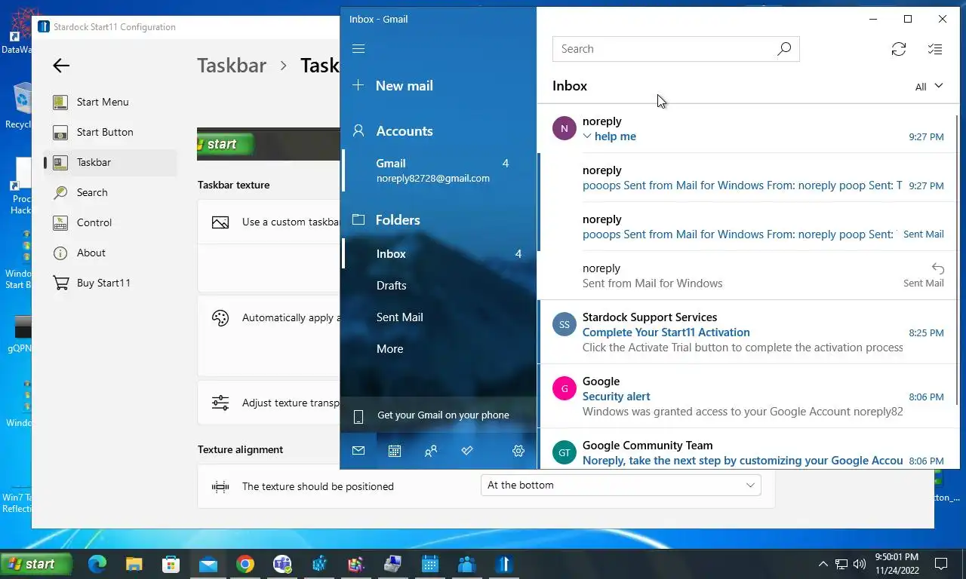Open Mail settings gear icon
This screenshot has height=579, width=966.
tap(518, 451)
